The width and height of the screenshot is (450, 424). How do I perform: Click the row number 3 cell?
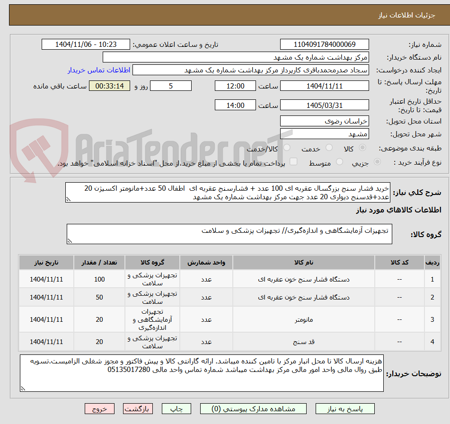point(432,319)
